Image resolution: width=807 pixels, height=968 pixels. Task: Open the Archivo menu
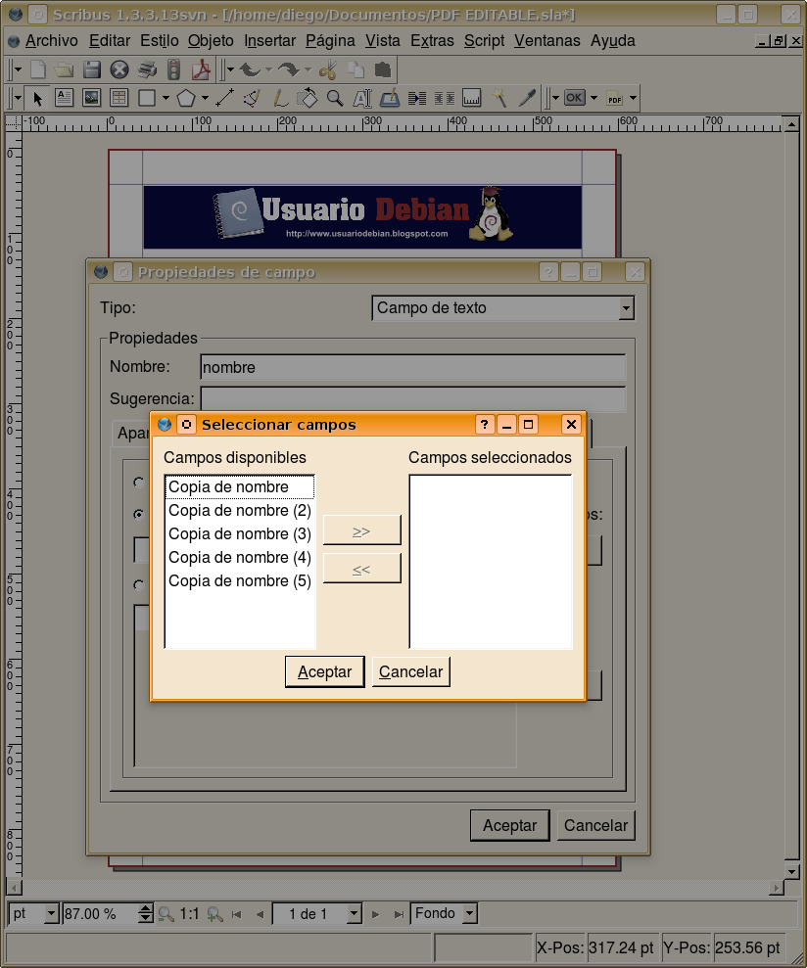coord(50,40)
